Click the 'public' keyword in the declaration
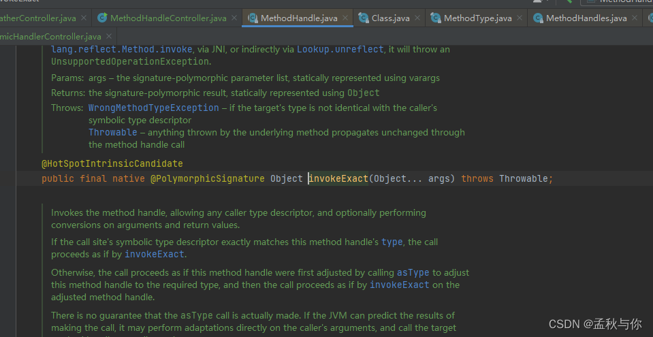 click(58, 178)
